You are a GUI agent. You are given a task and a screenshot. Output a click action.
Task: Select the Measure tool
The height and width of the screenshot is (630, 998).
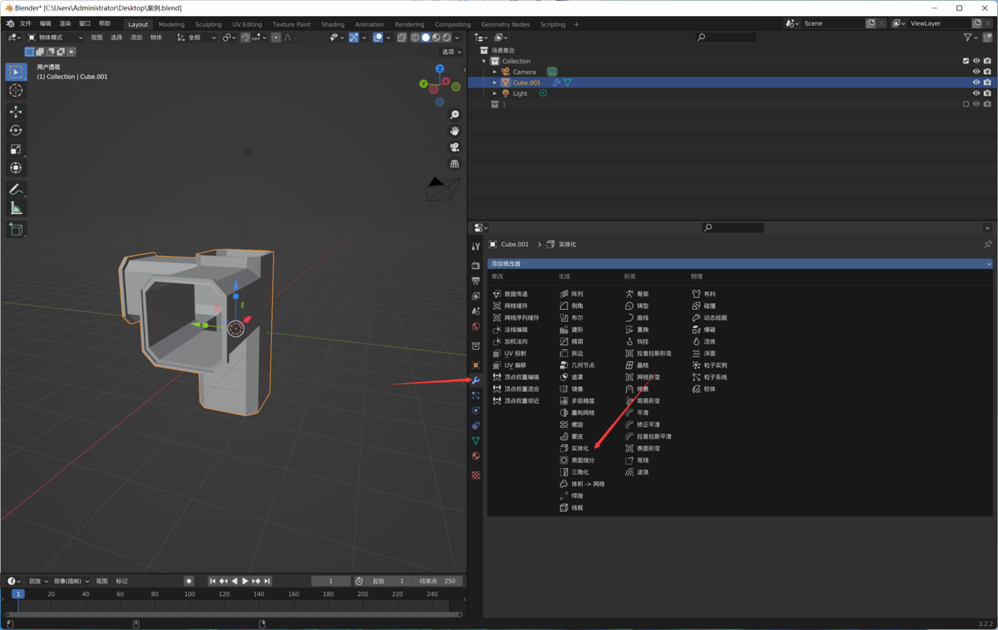(x=15, y=208)
